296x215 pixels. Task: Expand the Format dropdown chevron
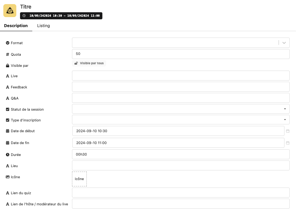(x=284, y=43)
